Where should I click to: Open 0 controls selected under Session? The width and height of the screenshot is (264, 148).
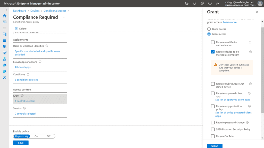pos(25,114)
